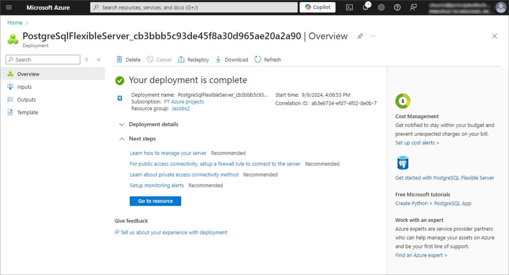Open Create Python + PostgreSQL App tutorial

(433, 203)
